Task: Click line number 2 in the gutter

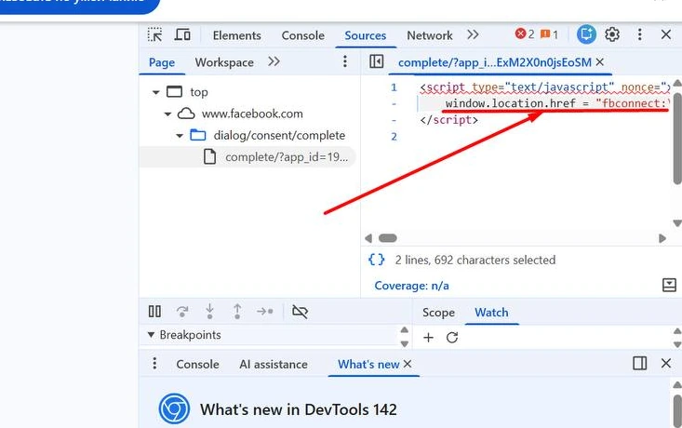Action: [x=394, y=137]
